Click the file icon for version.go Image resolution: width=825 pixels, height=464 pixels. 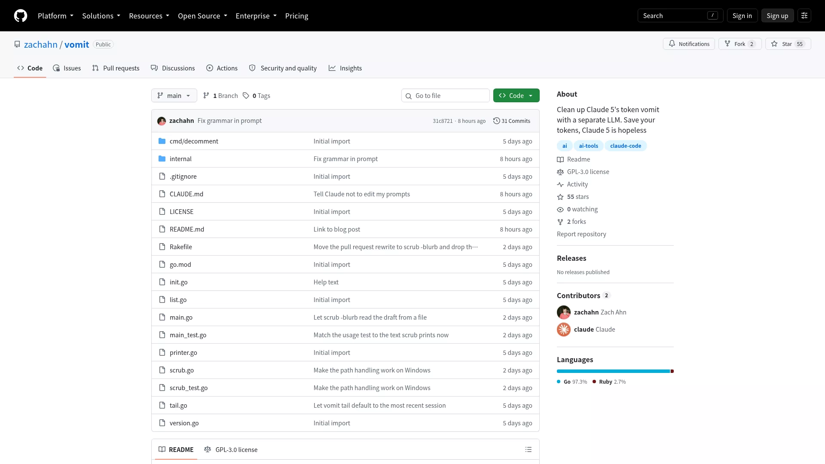(x=162, y=423)
